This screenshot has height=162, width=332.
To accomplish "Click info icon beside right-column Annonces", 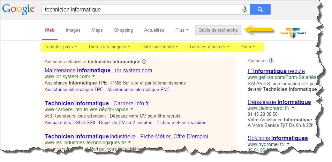I will click(271, 61).
